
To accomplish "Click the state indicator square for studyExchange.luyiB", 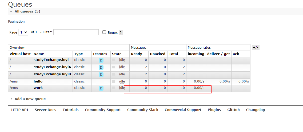I will click(x=113, y=74).
